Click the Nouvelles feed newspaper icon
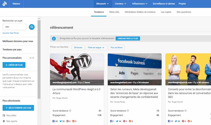Image resolution: width=211 pixels, height=125 pixels. 4,115
